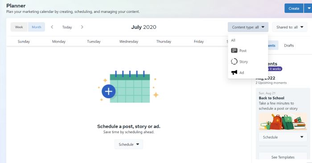
Task: Open the Back to School illustration thumbnail
Action: [283, 121]
